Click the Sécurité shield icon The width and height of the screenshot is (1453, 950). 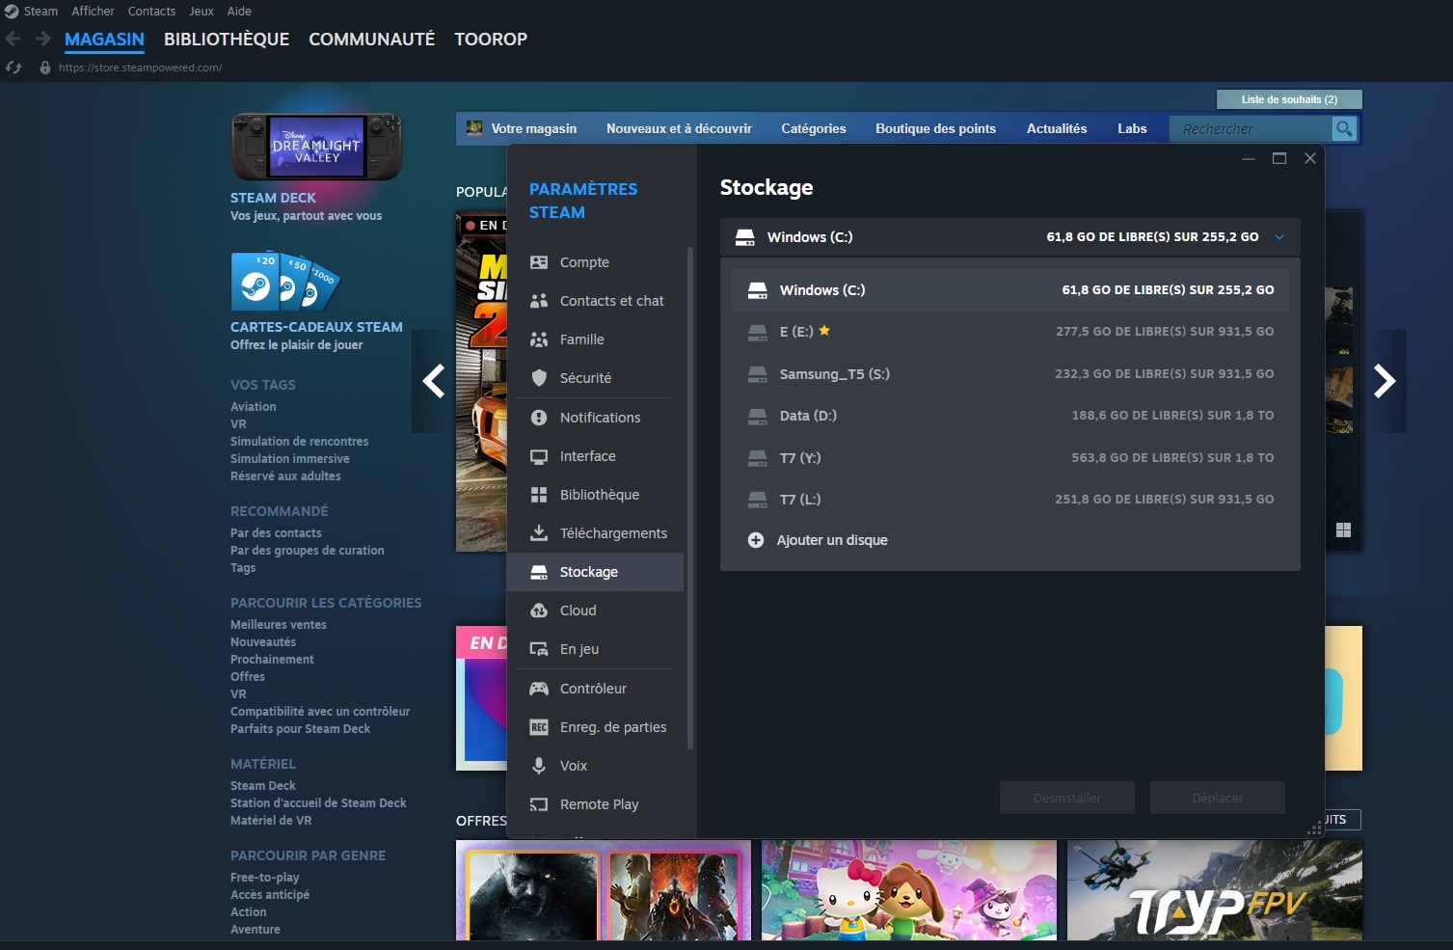[539, 378]
